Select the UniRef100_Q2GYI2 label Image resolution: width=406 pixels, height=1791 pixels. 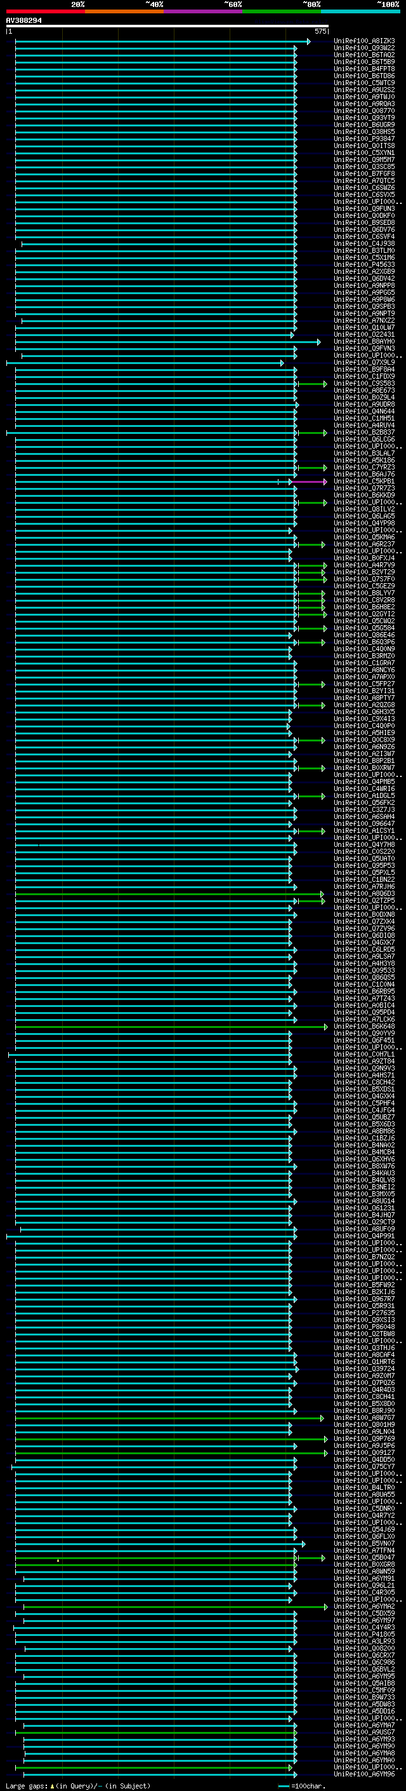[x=364, y=614]
